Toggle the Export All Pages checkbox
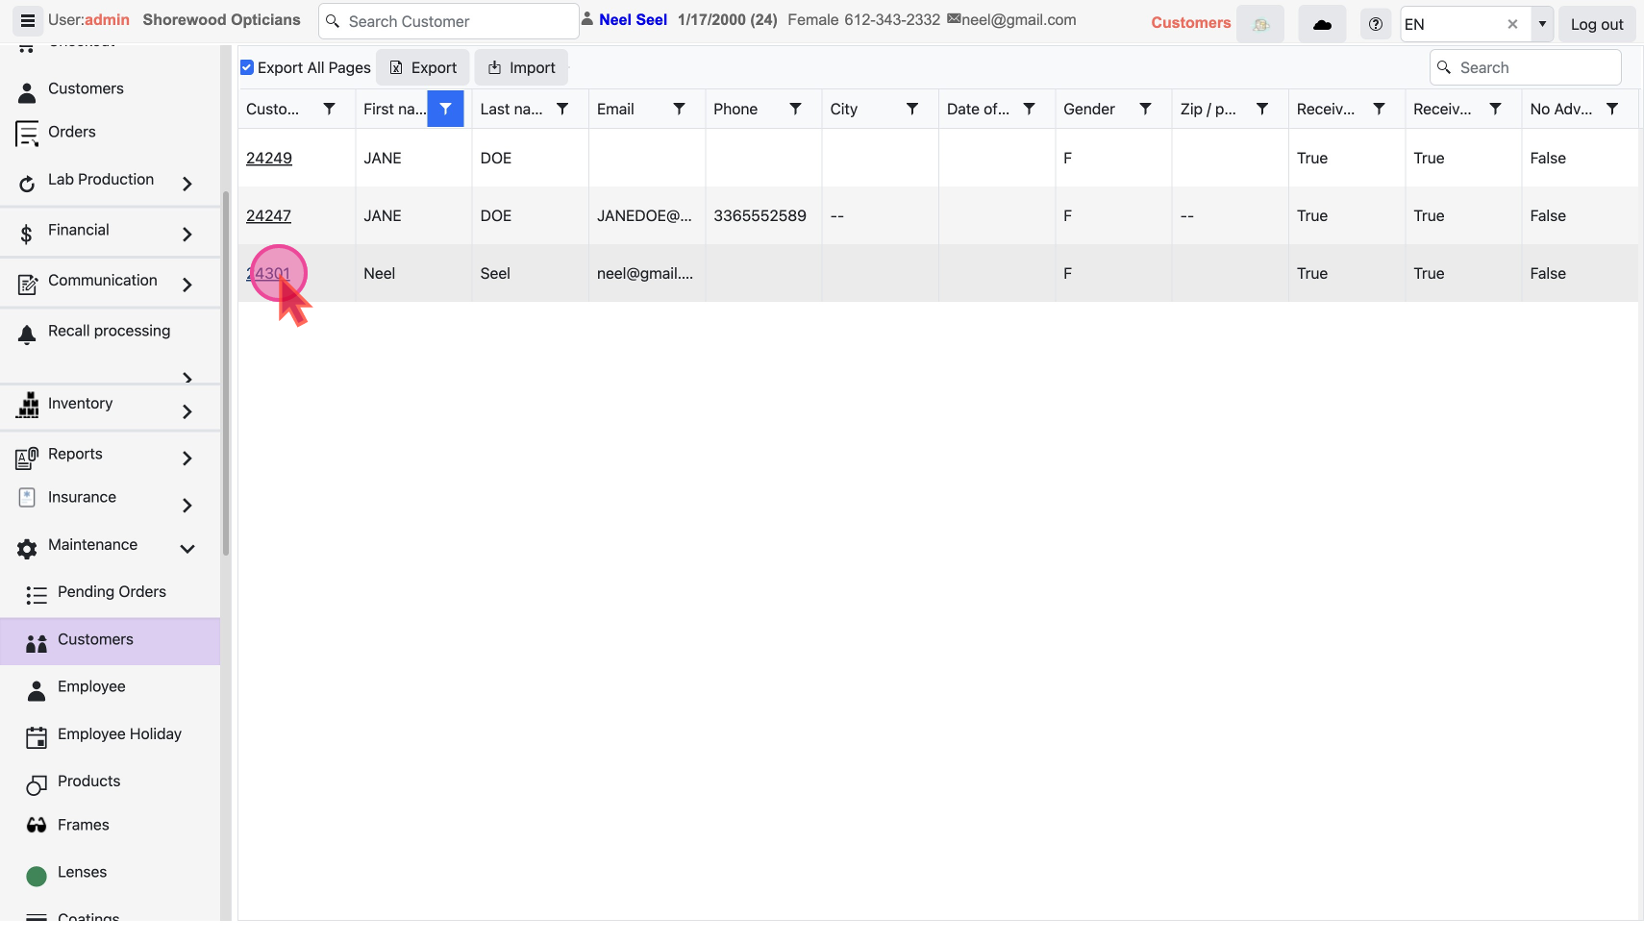Screen dimensions: 1644x943 [x=247, y=67]
